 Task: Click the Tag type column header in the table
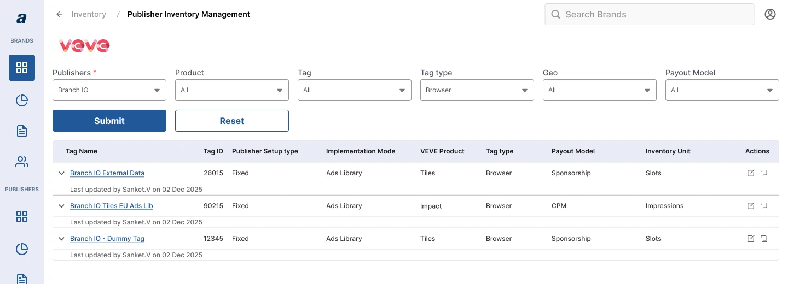coord(500,151)
